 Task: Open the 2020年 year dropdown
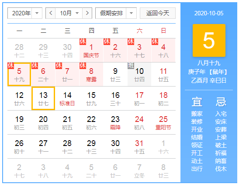point(25,13)
